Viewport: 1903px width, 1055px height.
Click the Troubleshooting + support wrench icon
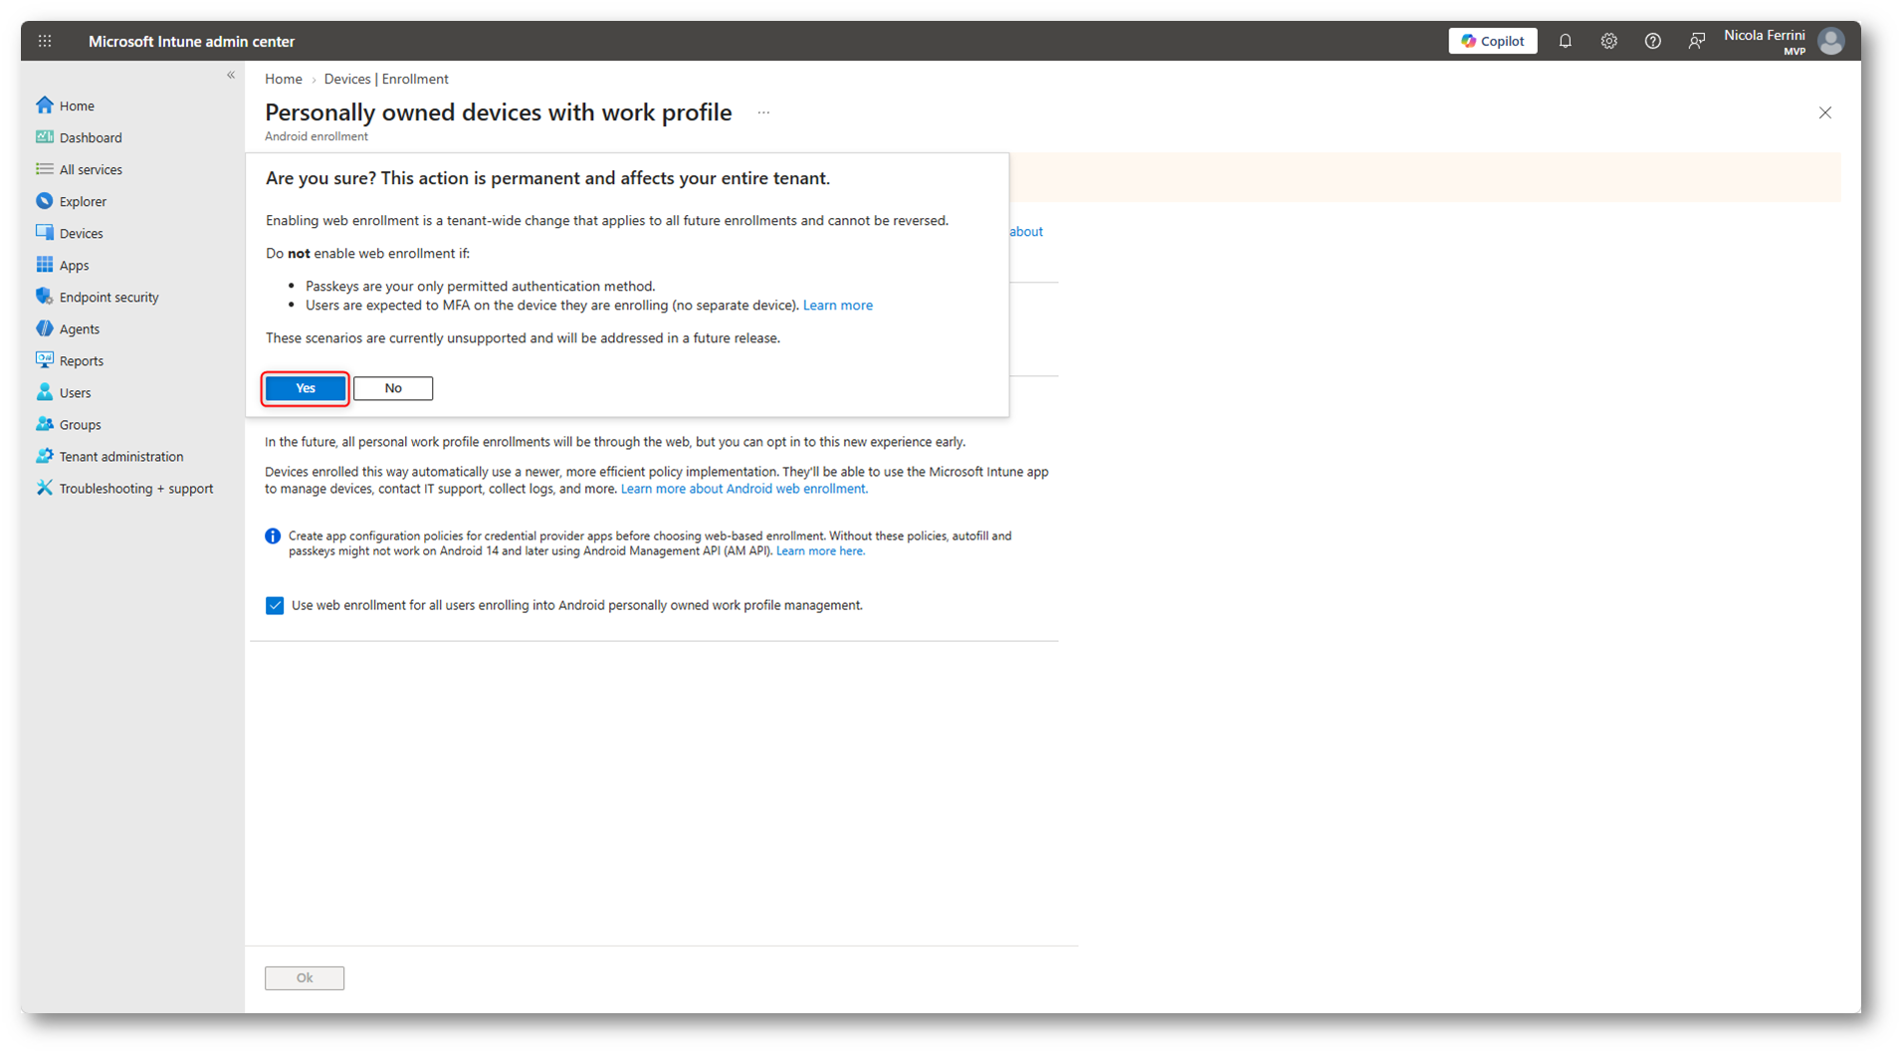[x=45, y=488]
